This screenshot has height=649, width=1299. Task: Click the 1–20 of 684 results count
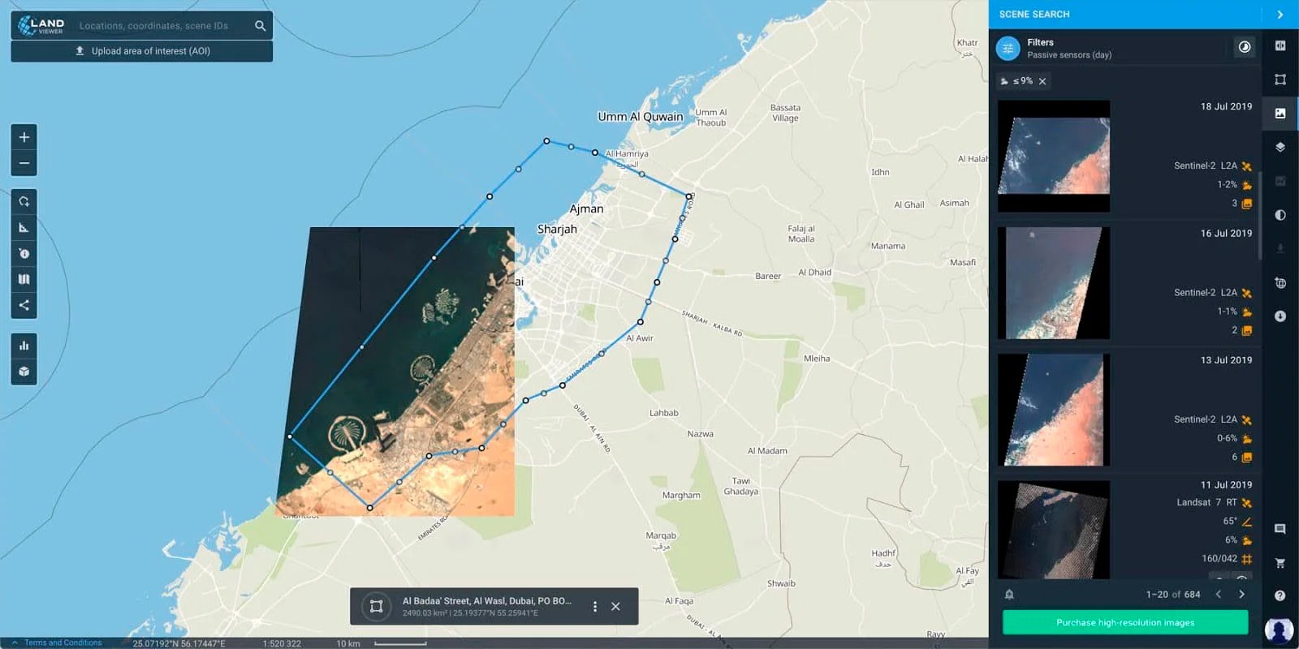tap(1173, 595)
